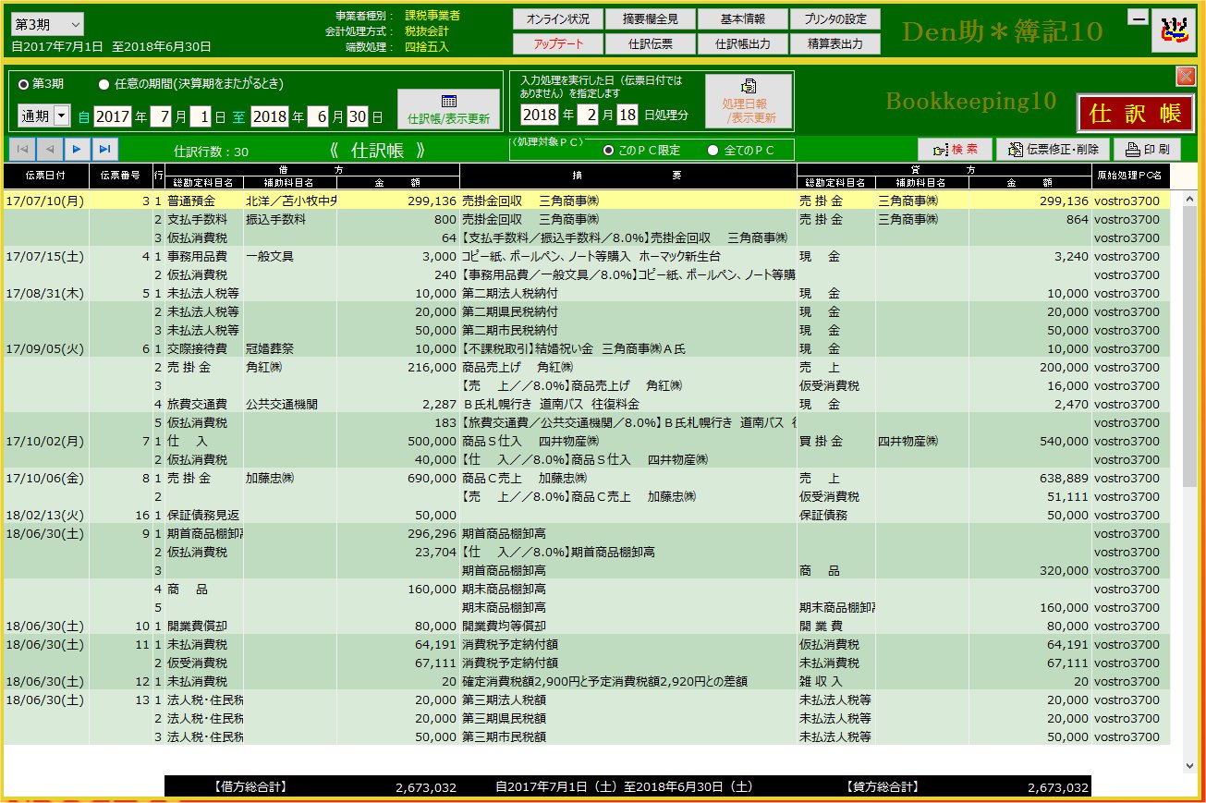The image size is (1206, 803).
Task: Click the 仕訳帳/表示更新 refresh button
Action: pyautogui.click(x=449, y=110)
